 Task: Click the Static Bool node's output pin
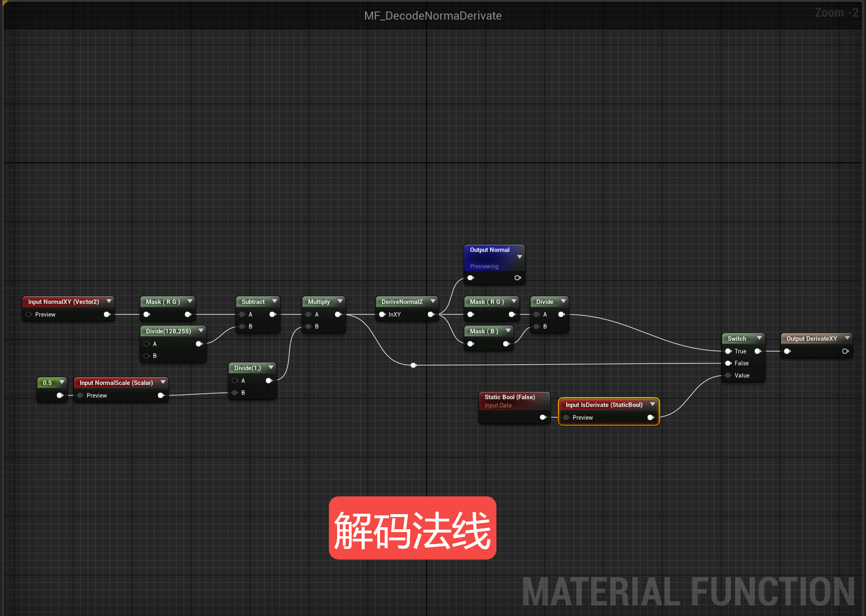click(x=543, y=417)
